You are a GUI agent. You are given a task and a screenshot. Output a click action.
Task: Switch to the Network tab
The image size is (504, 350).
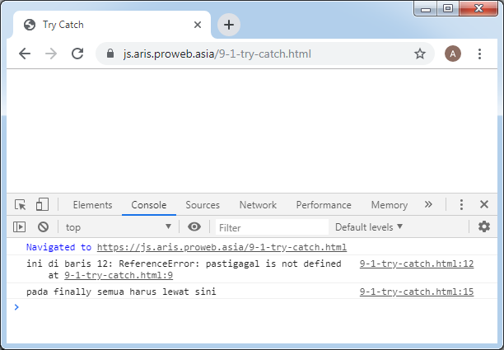coord(258,205)
